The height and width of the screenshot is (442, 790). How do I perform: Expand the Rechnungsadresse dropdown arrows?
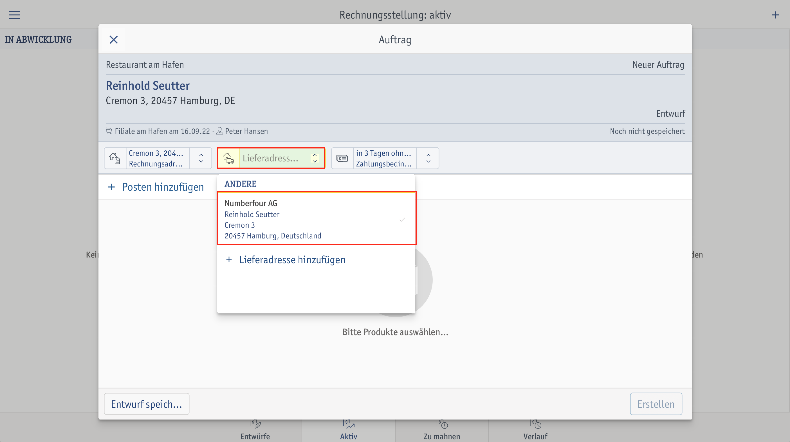201,158
